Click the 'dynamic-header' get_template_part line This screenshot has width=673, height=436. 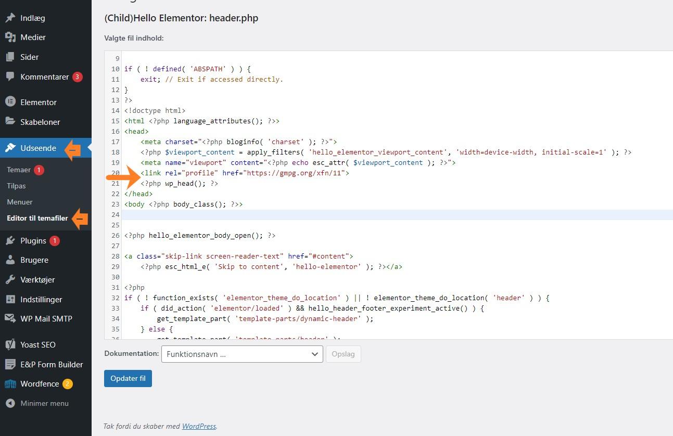(x=265, y=318)
